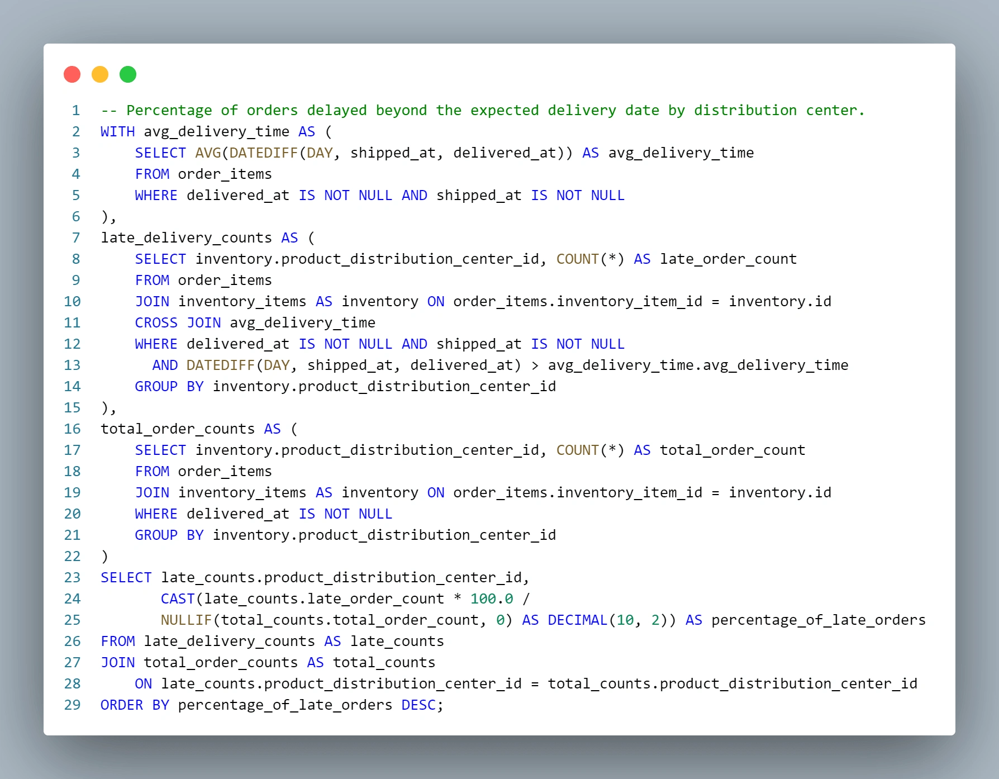
Task: Click the WITH keyword on line 2
Action: (118, 132)
